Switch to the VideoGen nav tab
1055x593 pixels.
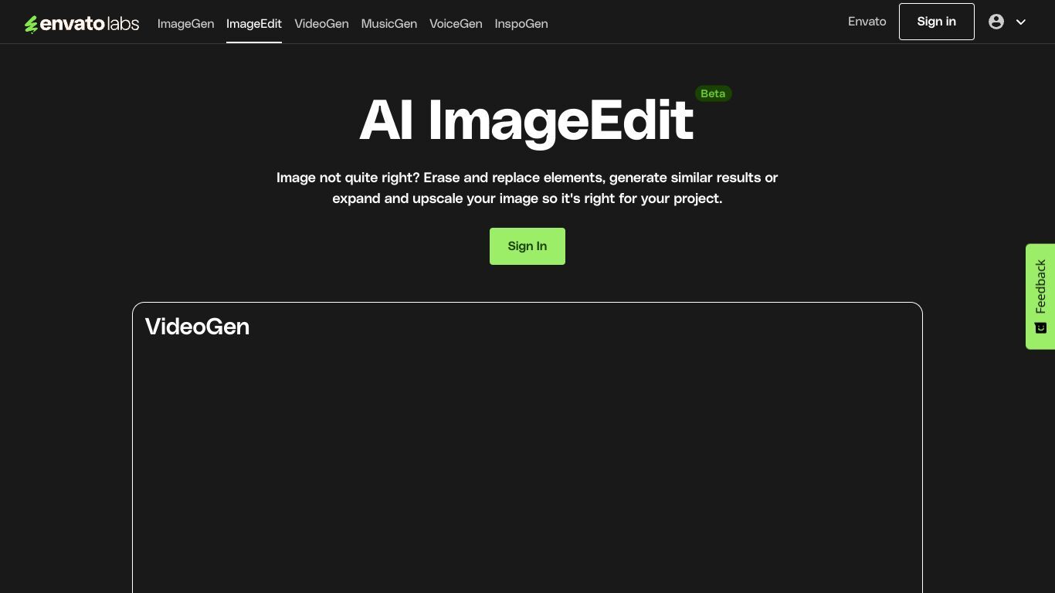coord(321,24)
